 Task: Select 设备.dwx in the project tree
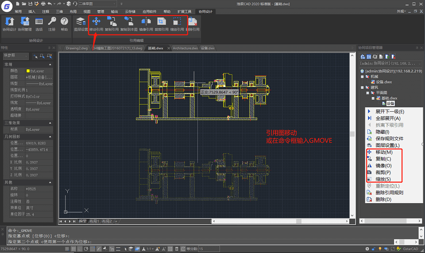[x=384, y=82]
